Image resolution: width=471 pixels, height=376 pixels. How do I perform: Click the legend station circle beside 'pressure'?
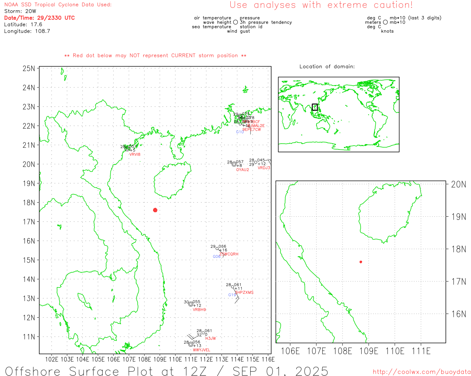pyautogui.click(x=235, y=22)
